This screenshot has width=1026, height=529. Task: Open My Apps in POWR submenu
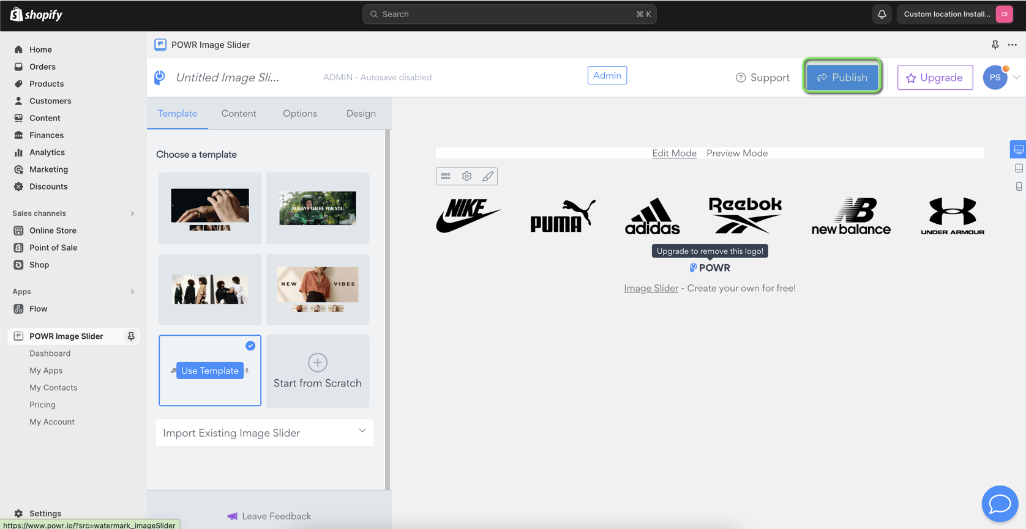click(x=46, y=371)
